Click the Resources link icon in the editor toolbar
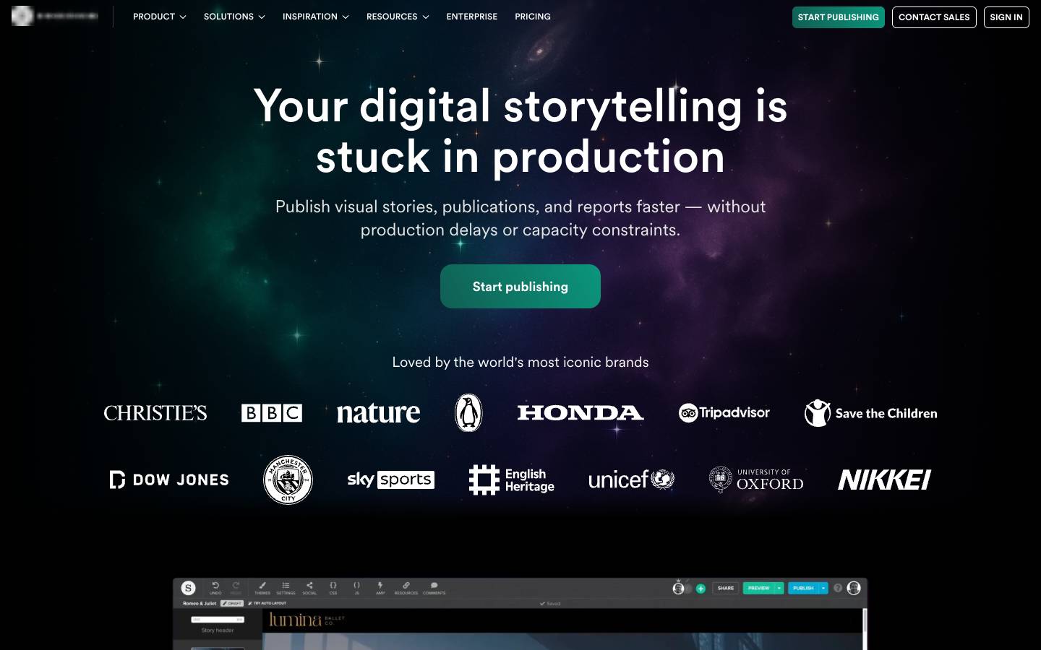Viewport: 1041px width, 650px height. click(x=406, y=588)
